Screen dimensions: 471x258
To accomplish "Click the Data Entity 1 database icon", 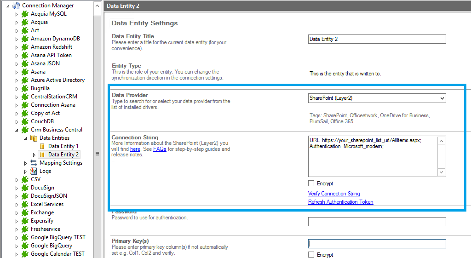I will pyautogui.click(x=42, y=146).
